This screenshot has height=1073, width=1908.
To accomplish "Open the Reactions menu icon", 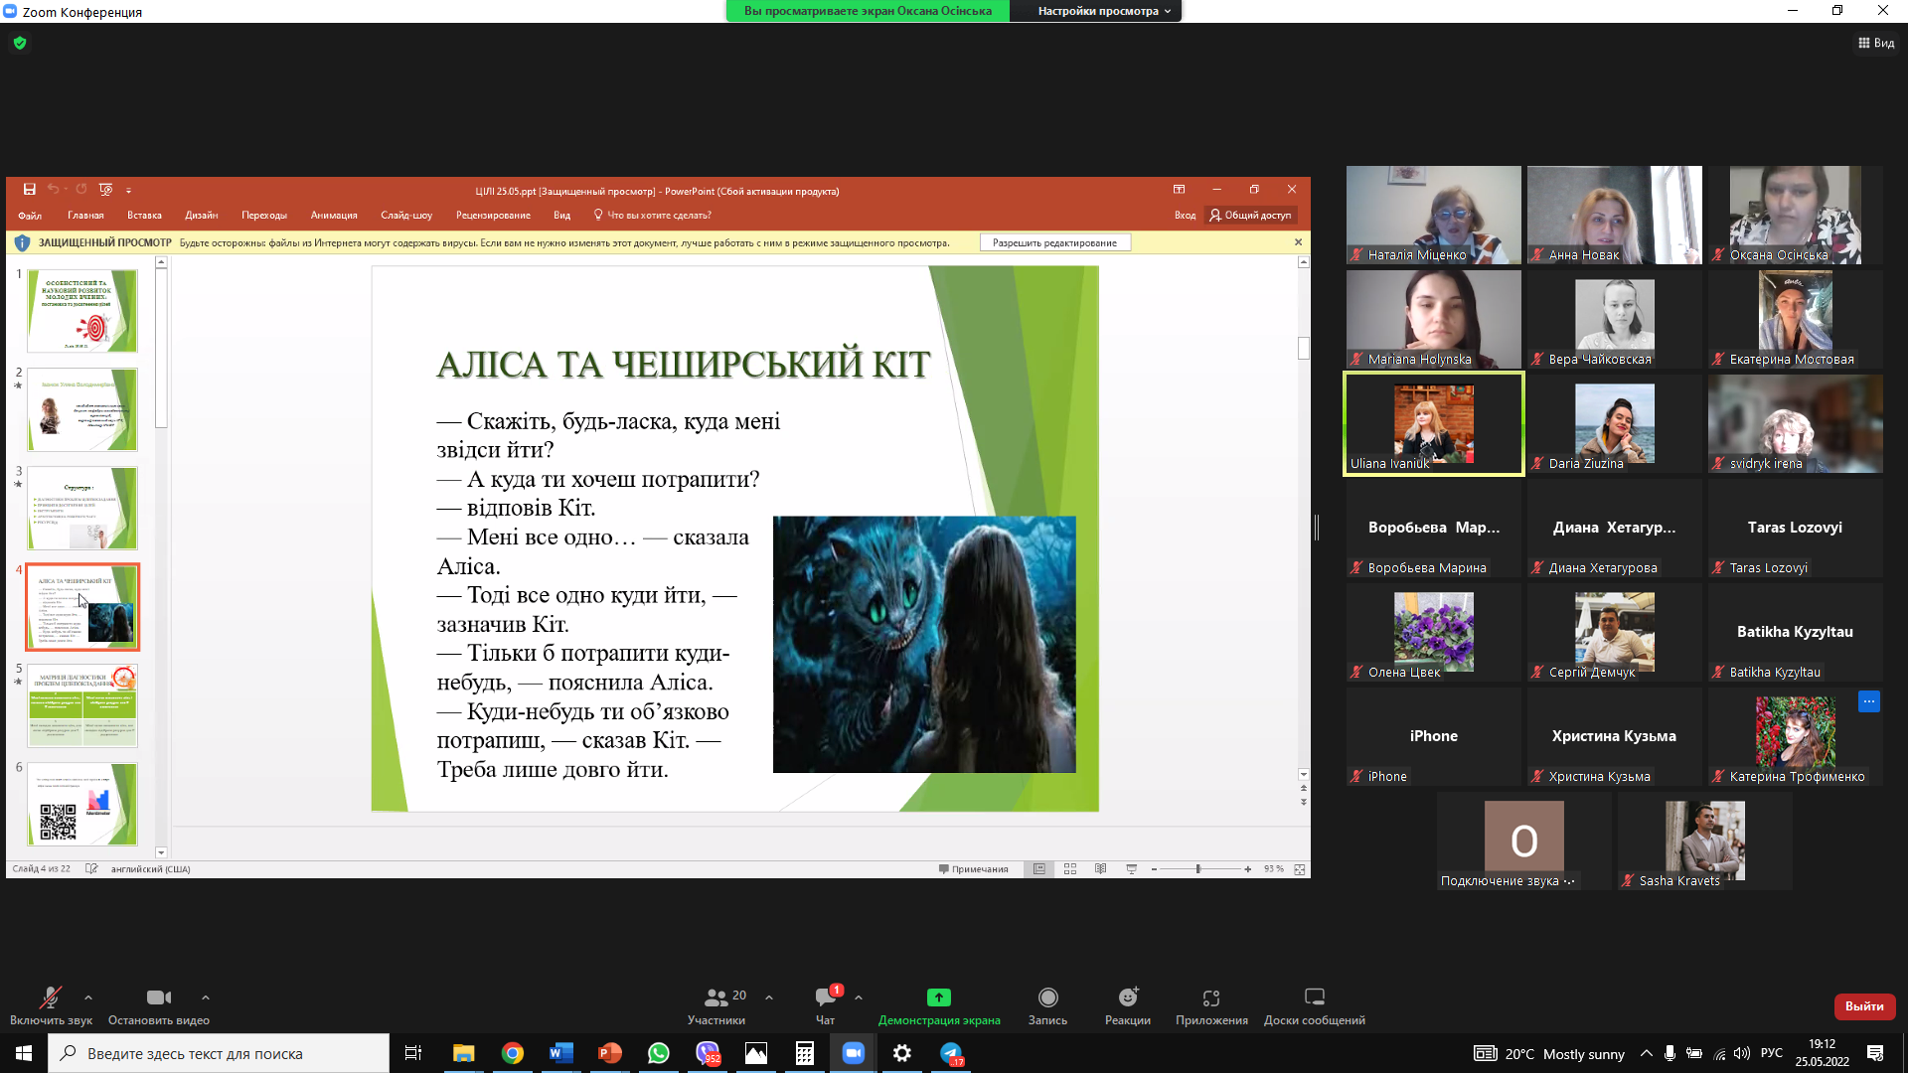I will click(x=1127, y=997).
